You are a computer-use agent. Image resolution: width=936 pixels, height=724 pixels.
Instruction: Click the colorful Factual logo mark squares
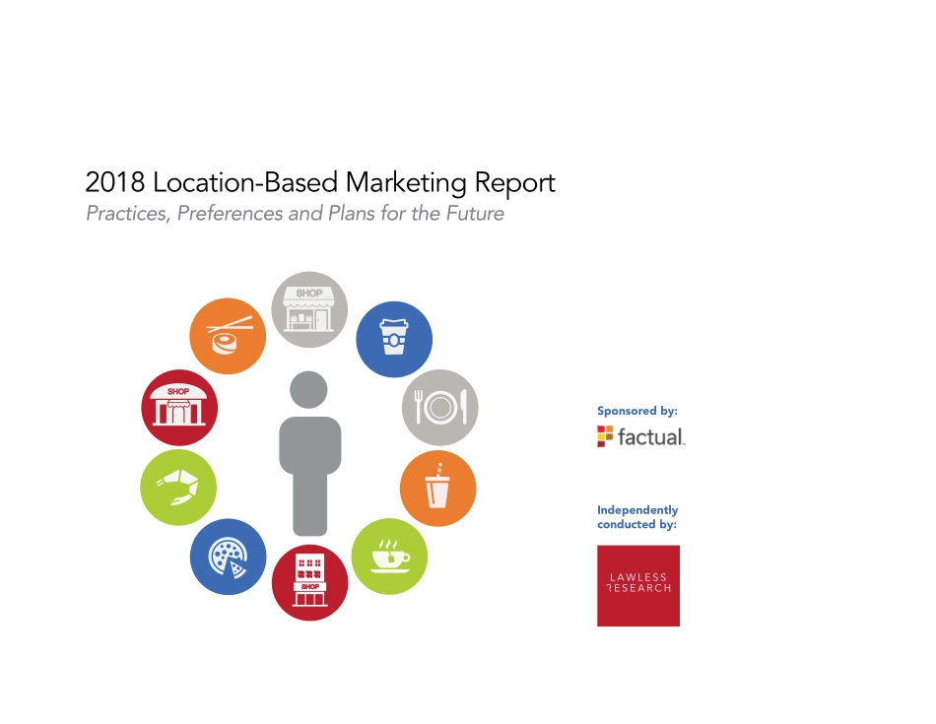coord(603,434)
